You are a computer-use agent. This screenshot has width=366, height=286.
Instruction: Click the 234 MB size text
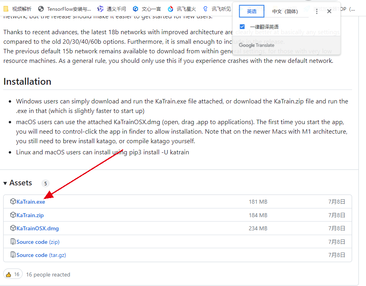[x=258, y=228]
